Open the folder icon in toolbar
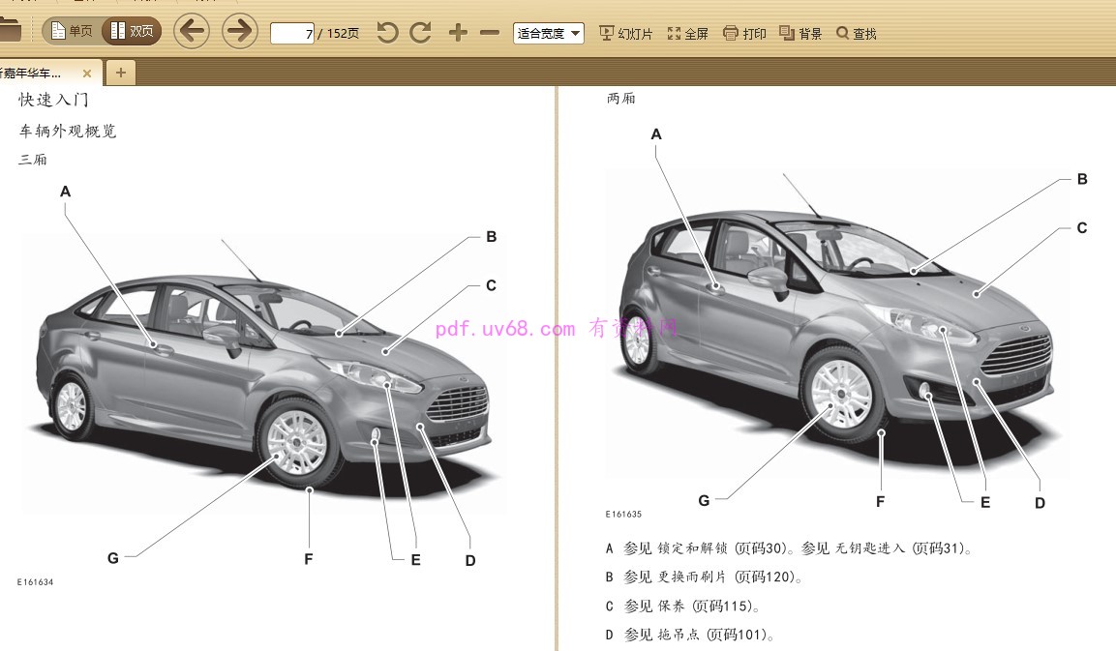 9,31
